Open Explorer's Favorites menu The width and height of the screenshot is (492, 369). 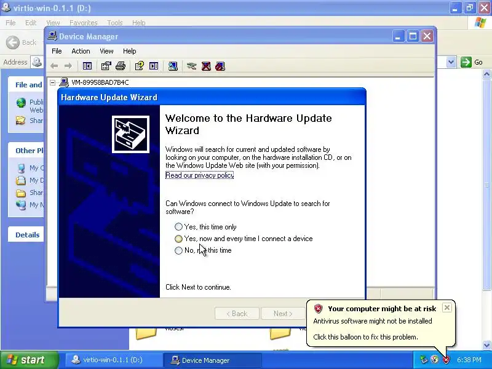(84, 23)
